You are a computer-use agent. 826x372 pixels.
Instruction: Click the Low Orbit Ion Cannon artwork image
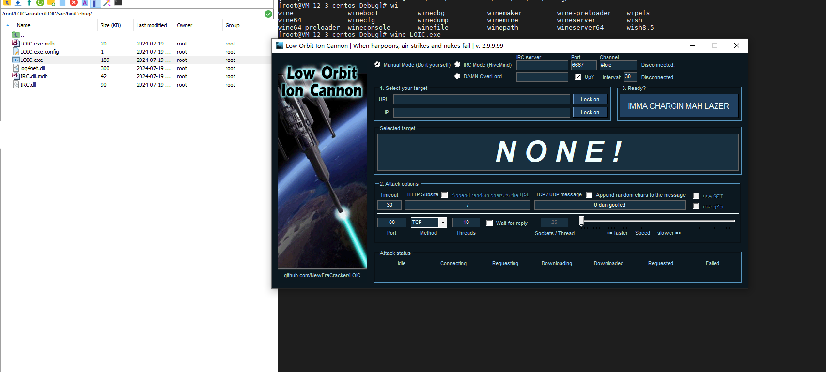pyautogui.click(x=322, y=166)
